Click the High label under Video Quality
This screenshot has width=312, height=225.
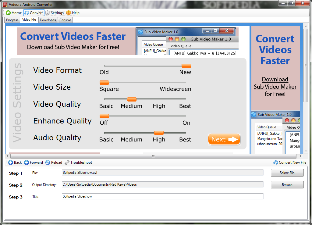tap(159, 106)
